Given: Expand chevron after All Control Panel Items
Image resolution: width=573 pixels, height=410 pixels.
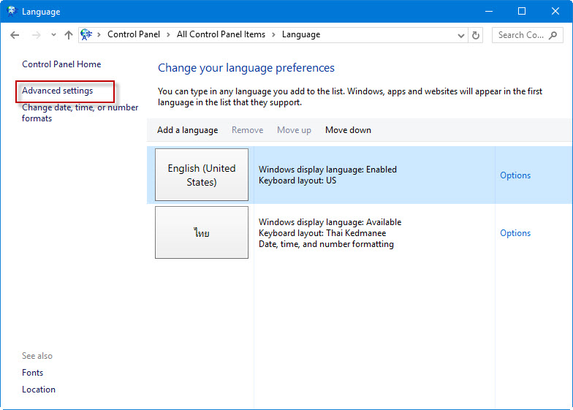Looking at the screenshot, I should pos(273,35).
